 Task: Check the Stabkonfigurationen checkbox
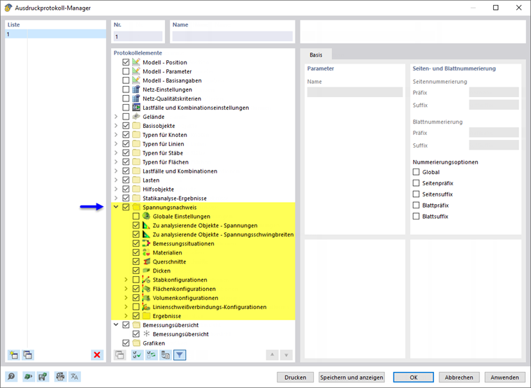click(x=136, y=280)
